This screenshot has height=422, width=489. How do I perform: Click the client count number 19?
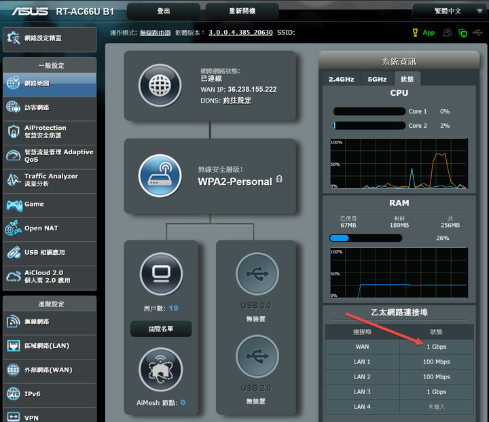(173, 308)
